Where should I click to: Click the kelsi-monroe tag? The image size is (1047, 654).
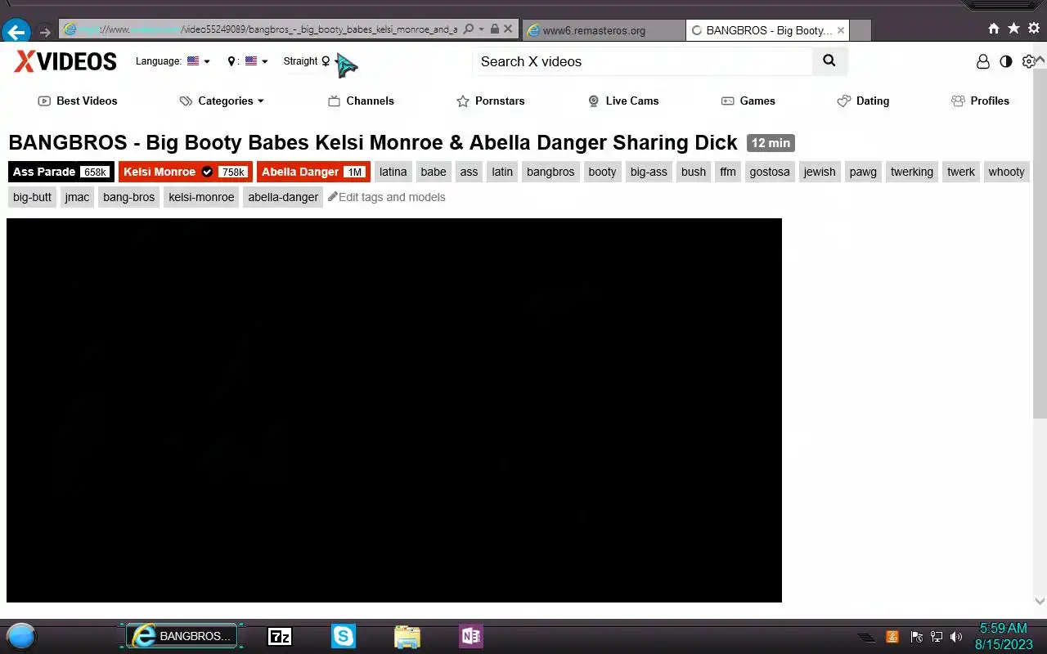(x=201, y=197)
